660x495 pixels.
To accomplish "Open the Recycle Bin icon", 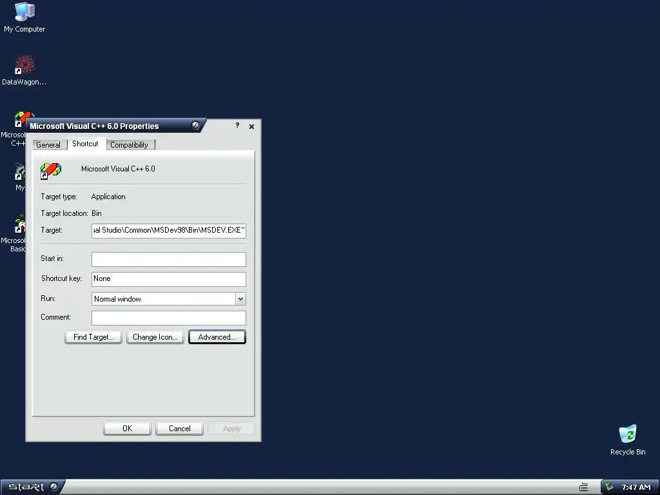I will click(x=628, y=440).
